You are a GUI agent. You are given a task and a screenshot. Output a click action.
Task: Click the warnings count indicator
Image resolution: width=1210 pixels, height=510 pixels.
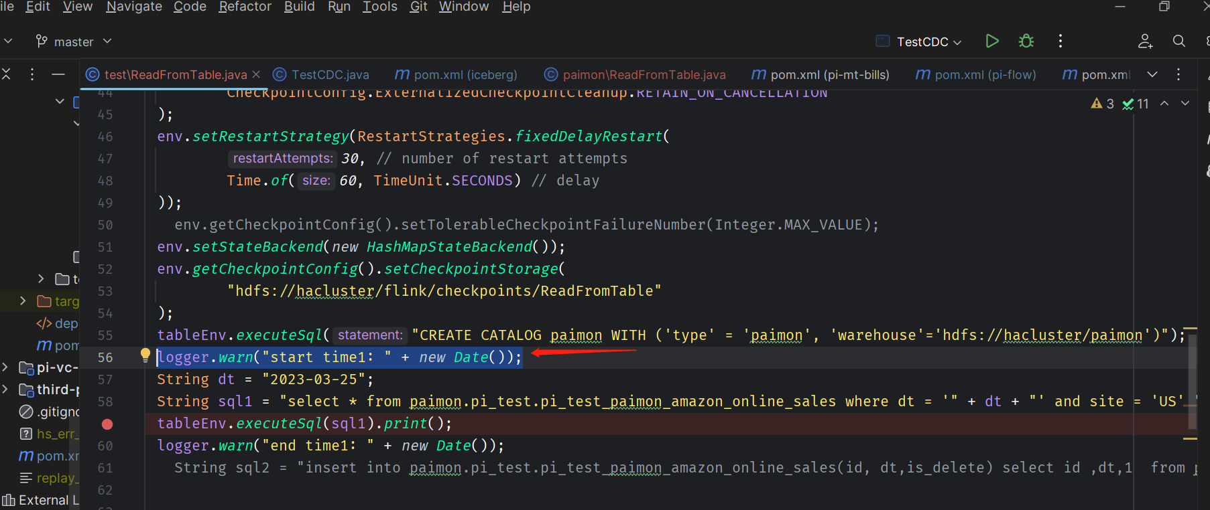[1102, 104]
